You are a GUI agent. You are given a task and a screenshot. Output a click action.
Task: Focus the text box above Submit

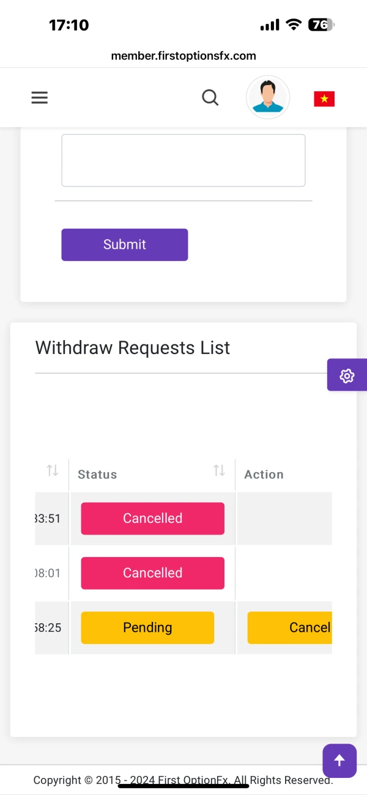coord(183,160)
